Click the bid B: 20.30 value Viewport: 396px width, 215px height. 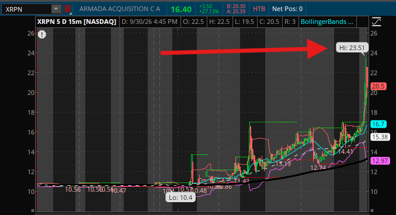tap(236, 6)
